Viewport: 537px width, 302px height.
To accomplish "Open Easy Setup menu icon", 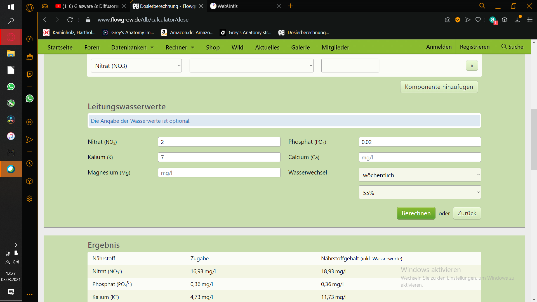I will pos(530,20).
